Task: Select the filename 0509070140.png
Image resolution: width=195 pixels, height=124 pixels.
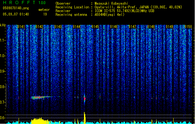Action: click(16, 8)
